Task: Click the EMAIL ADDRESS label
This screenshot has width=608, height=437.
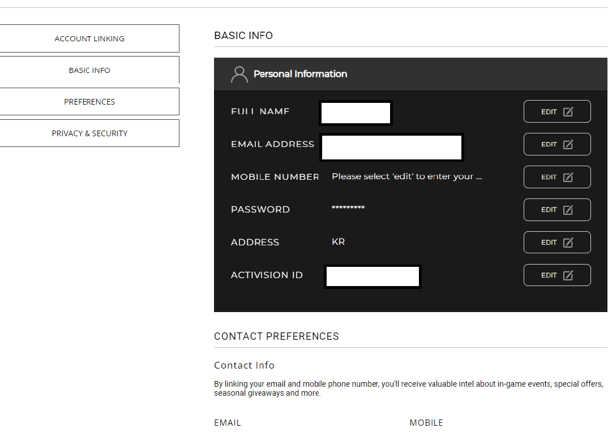Action: pyautogui.click(x=273, y=144)
